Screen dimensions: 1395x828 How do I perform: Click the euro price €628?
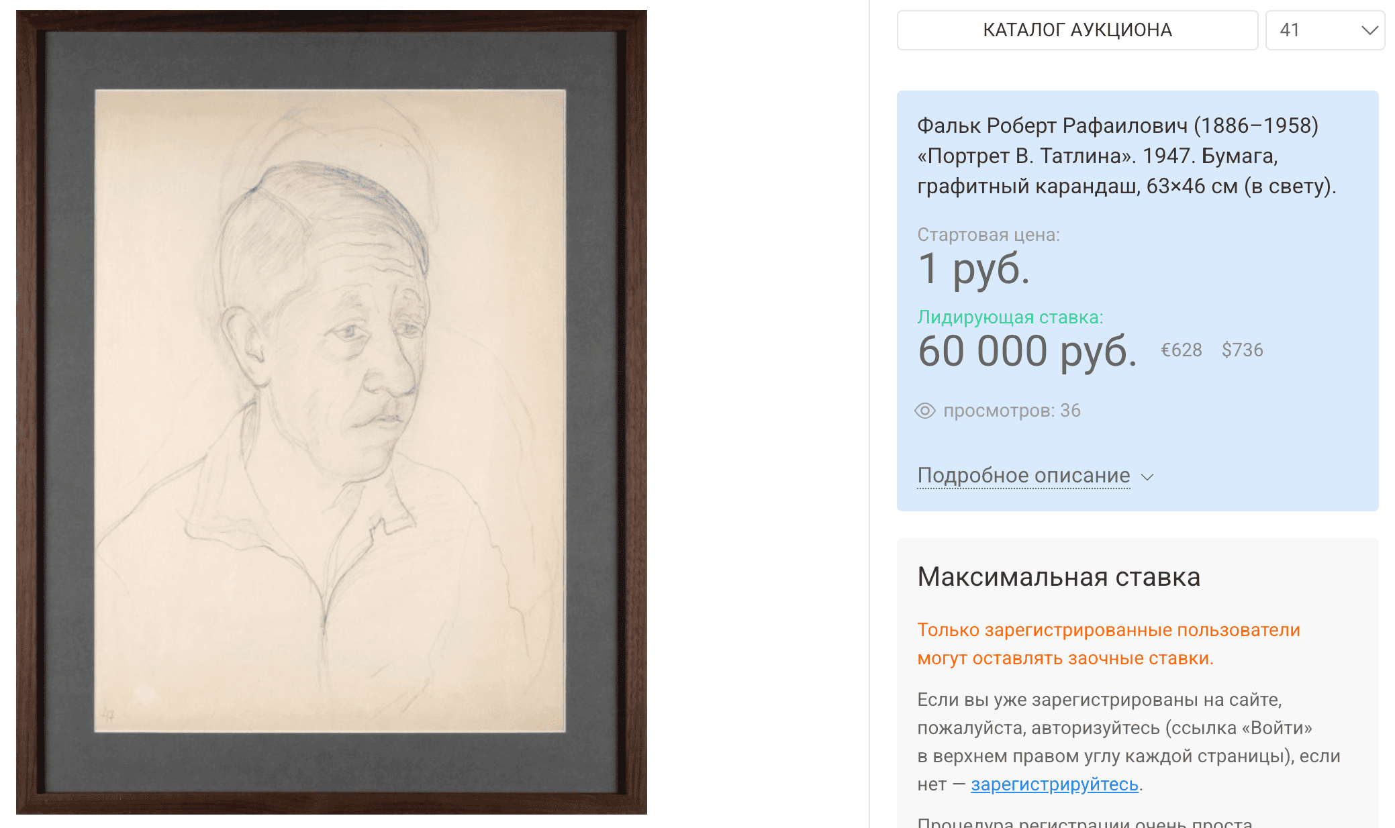[1182, 350]
